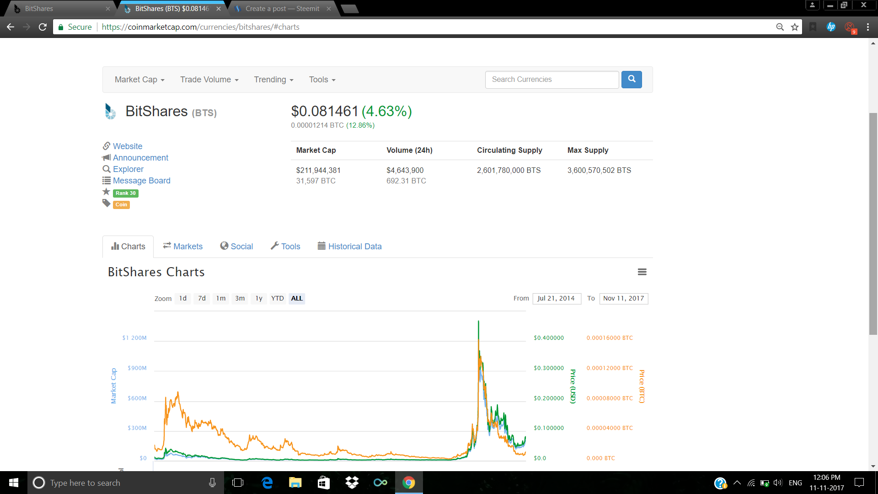Open Dropbox from the taskbar

coord(352,483)
